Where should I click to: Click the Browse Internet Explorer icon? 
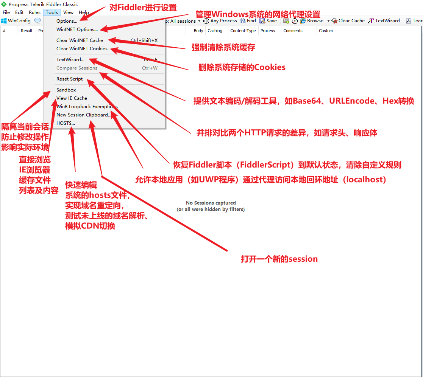pyautogui.click(x=303, y=21)
